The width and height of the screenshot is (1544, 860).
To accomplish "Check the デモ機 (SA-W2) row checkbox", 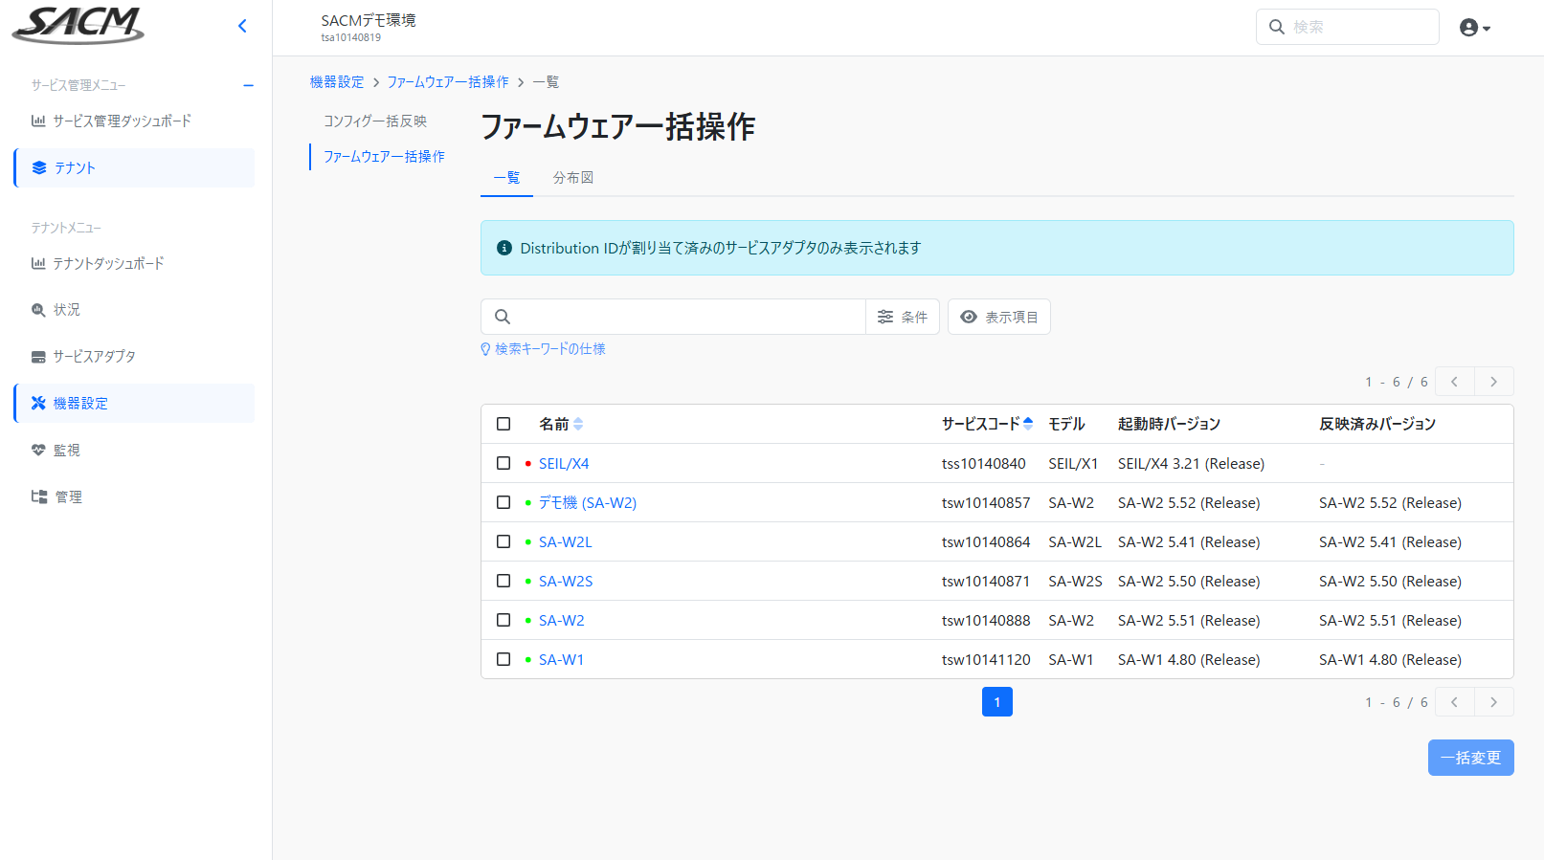I will 503,502.
